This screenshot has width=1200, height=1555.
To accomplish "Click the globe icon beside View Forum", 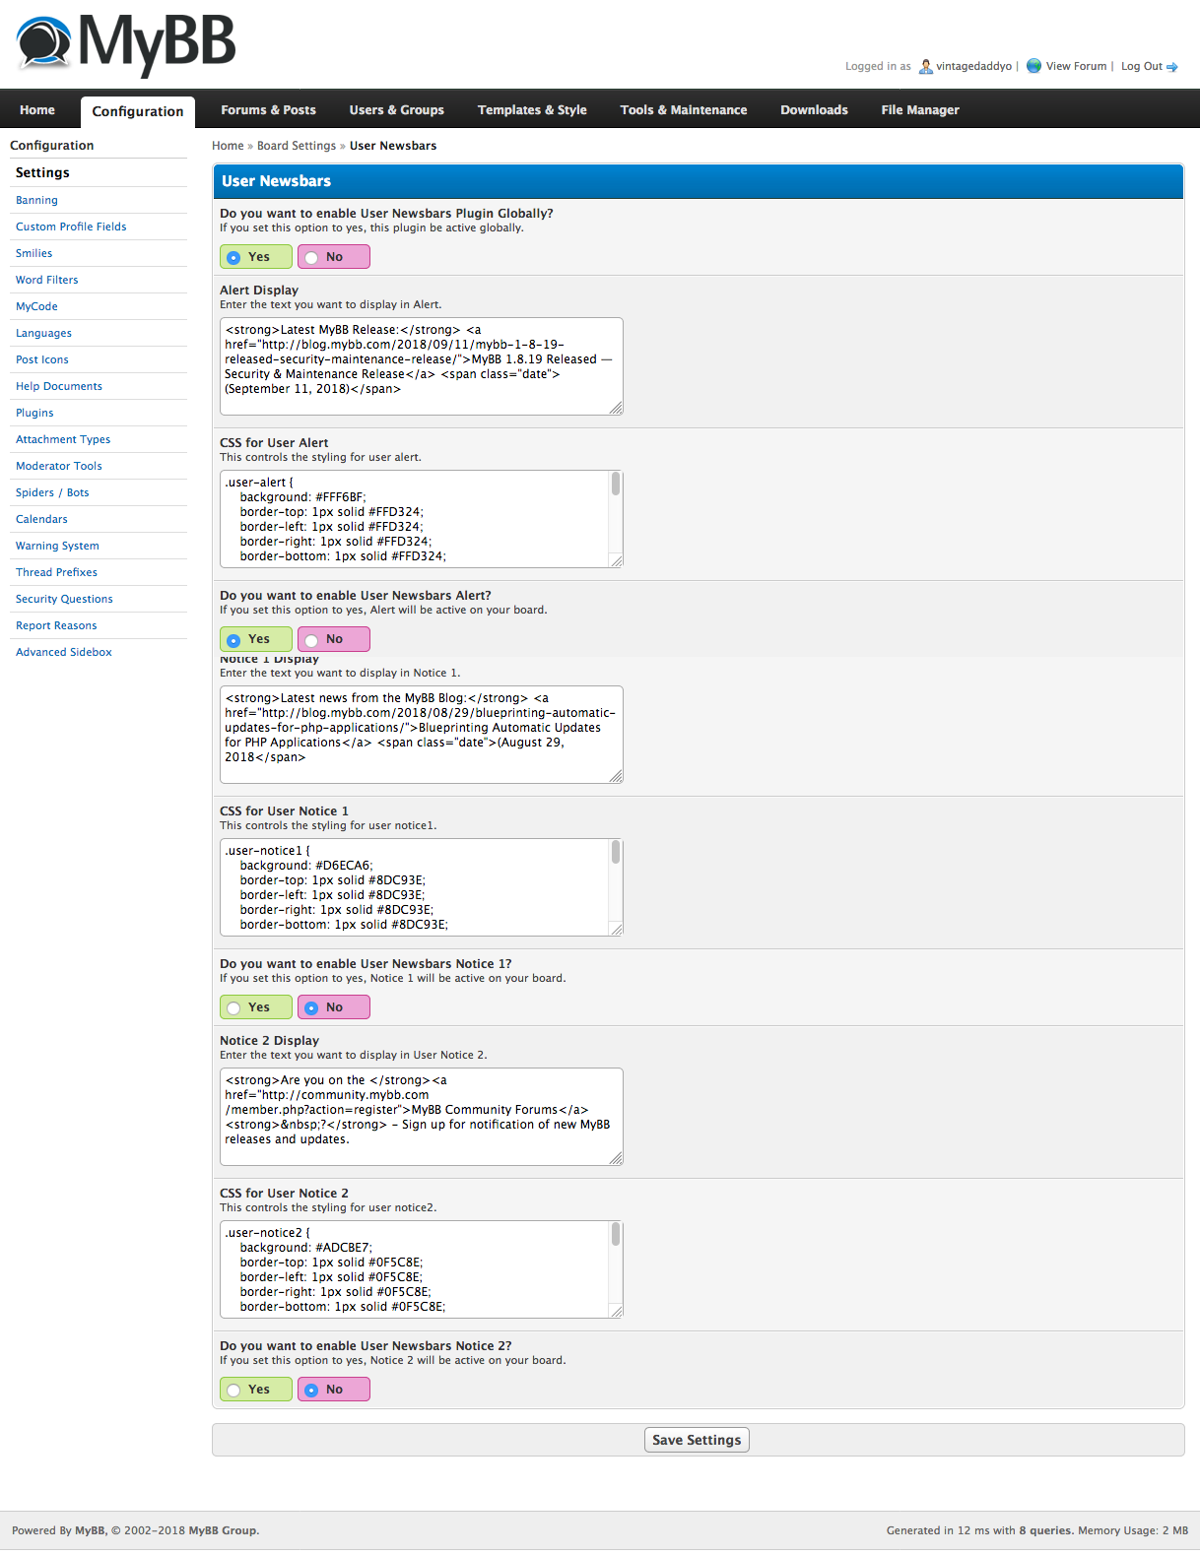I will (1033, 66).
